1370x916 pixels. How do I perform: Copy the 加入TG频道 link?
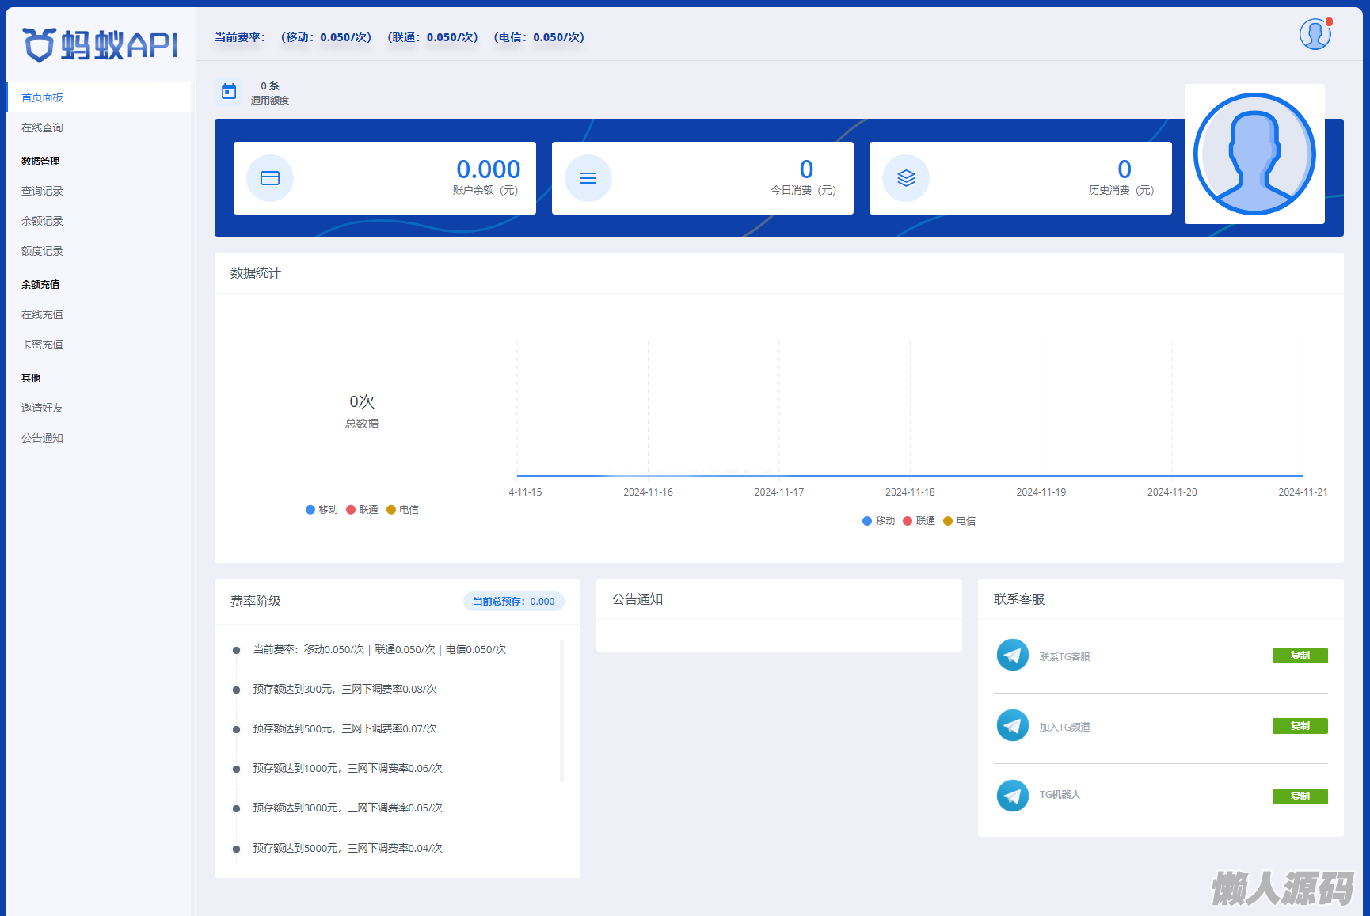click(1300, 726)
